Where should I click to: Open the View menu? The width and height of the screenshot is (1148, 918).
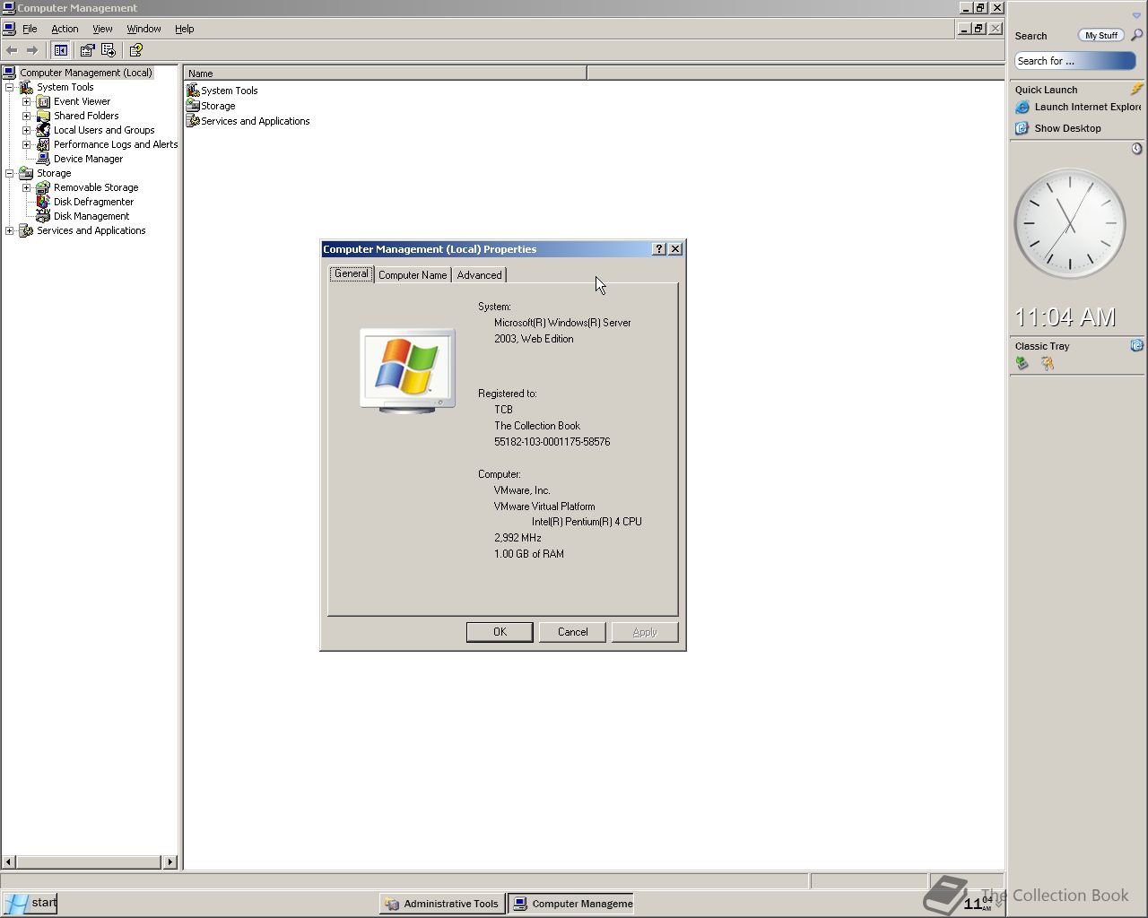[x=102, y=29]
